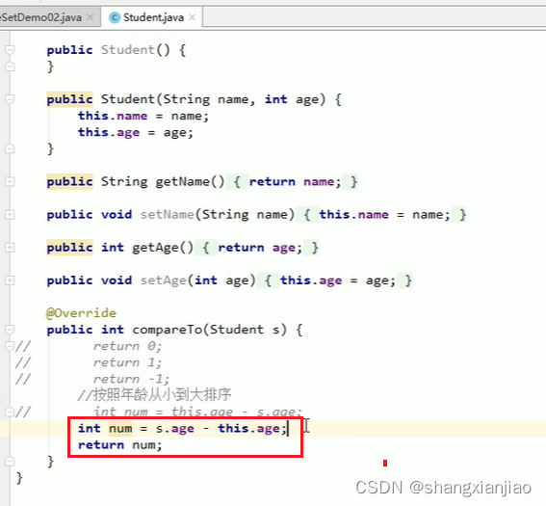
Task: Click 'String name' parameter in Student constructor
Action: [x=206, y=99]
